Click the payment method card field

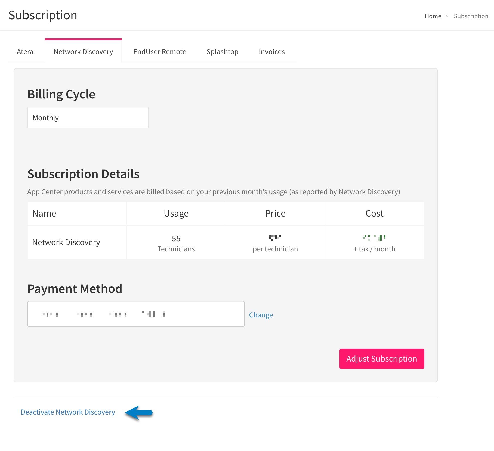(x=136, y=314)
